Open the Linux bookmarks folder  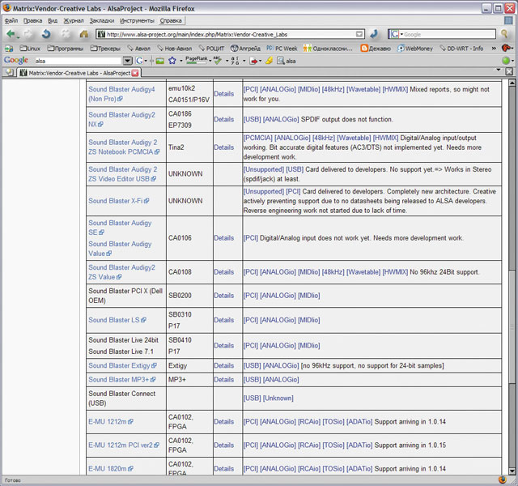click(30, 49)
